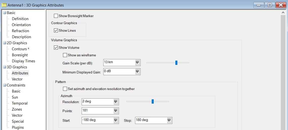The image size is (288, 130).
Task: Open the Contours page under 2D Graphics
Action: (x=20, y=49)
